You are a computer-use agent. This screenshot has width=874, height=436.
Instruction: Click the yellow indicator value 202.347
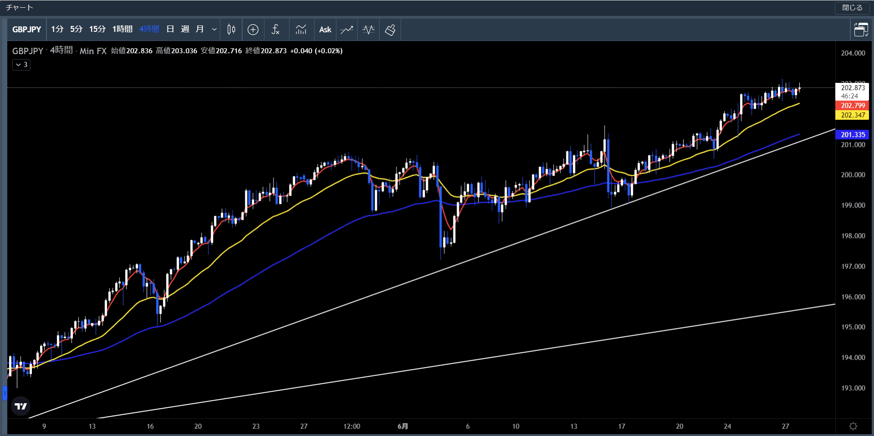[x=853, y=115]
